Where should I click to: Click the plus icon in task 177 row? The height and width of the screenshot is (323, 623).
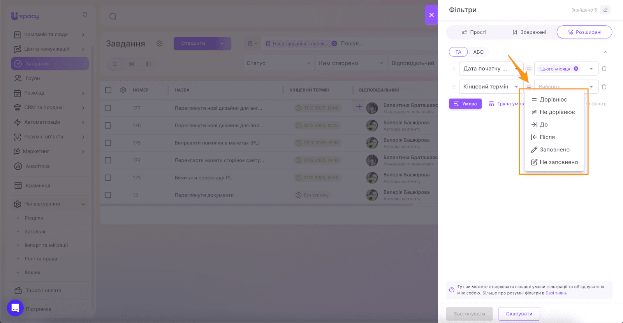(x=359, y=106)
